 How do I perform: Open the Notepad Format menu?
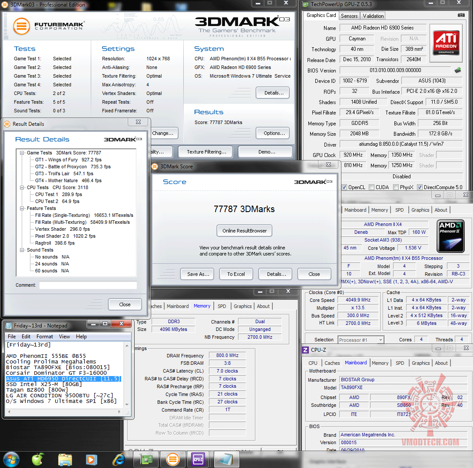[x=45, y=337]
